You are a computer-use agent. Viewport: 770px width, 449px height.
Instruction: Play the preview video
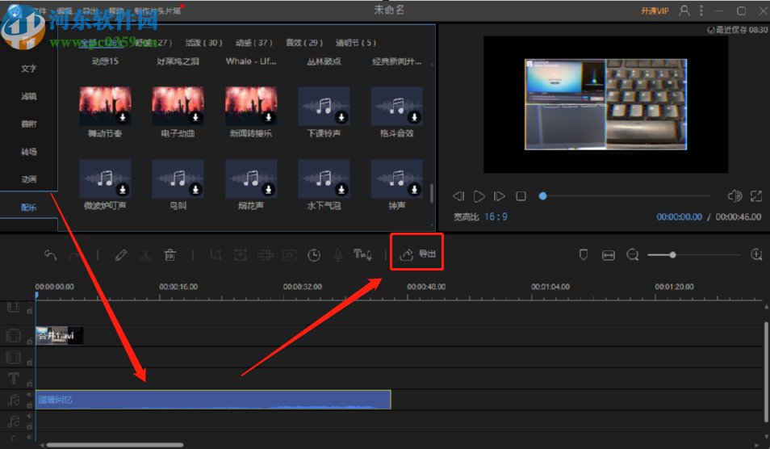479,196
